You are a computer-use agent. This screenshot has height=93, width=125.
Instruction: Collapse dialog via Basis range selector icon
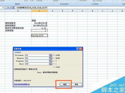(x=51, y=64)
